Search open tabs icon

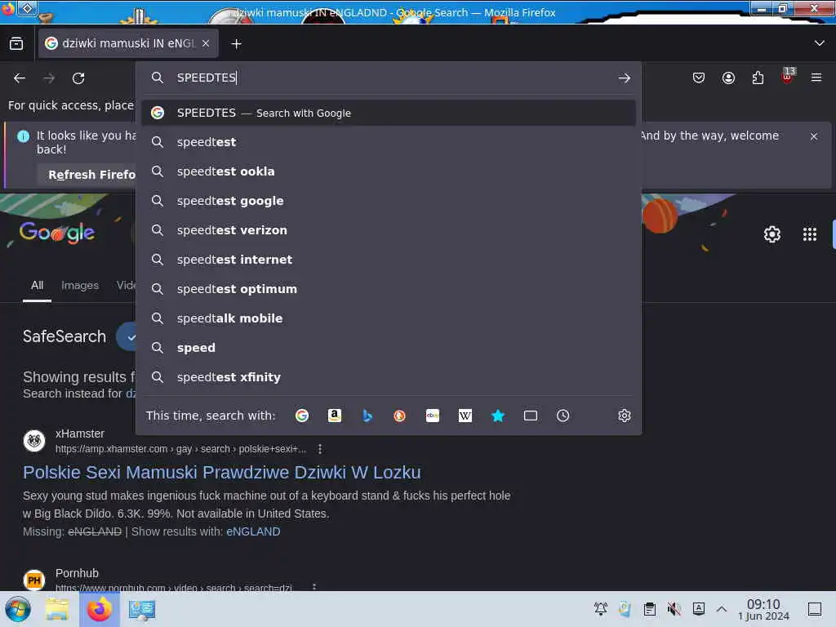530,416
